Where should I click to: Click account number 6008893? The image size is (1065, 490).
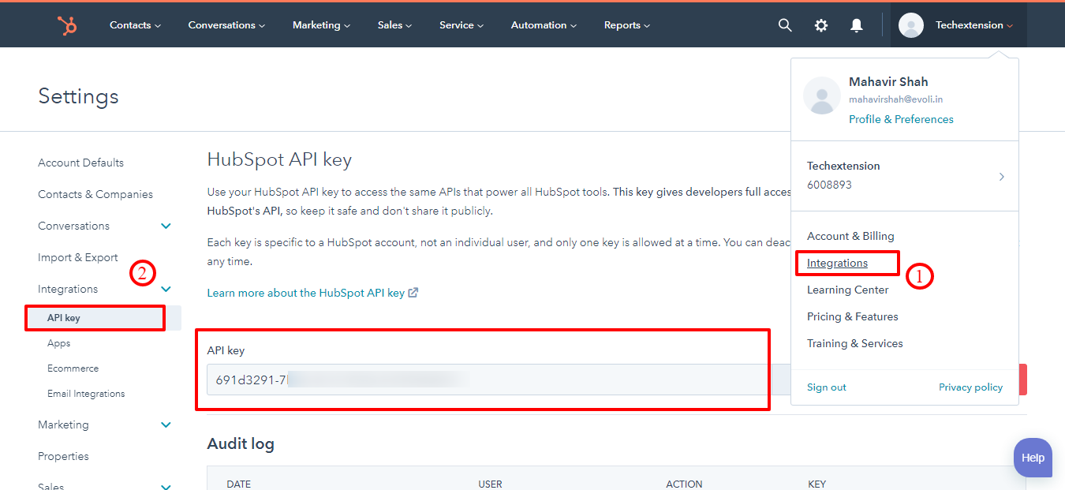[x=829, y=185]
